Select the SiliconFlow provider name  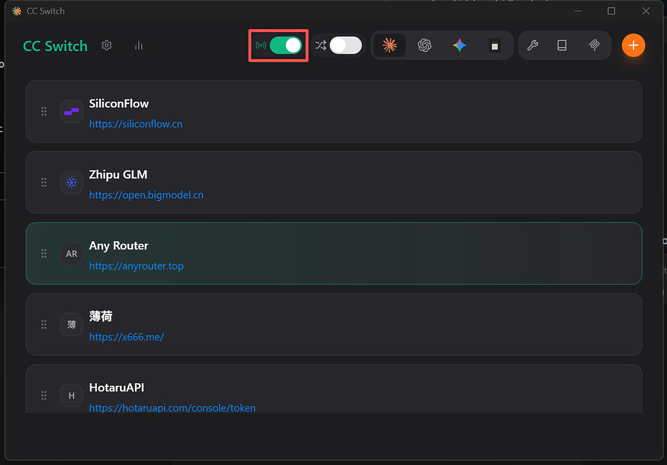[119, 104]
